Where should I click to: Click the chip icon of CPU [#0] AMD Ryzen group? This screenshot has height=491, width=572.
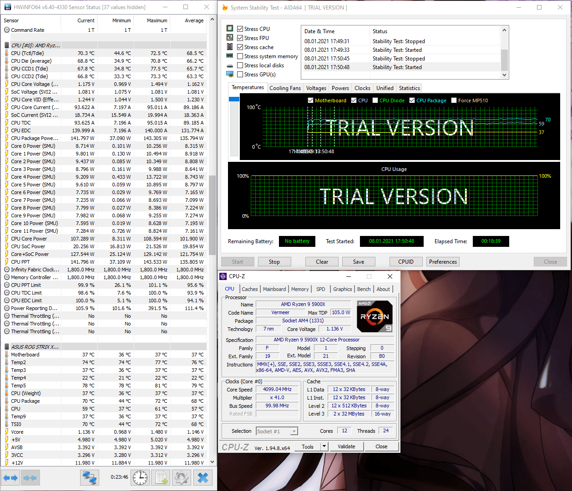(6, 45)
